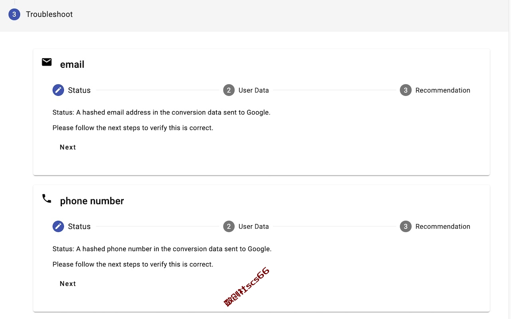This screenshot has width=511, height=319.
Task: Click step 2 circle in phone number card
Action: tap(229, 226)
